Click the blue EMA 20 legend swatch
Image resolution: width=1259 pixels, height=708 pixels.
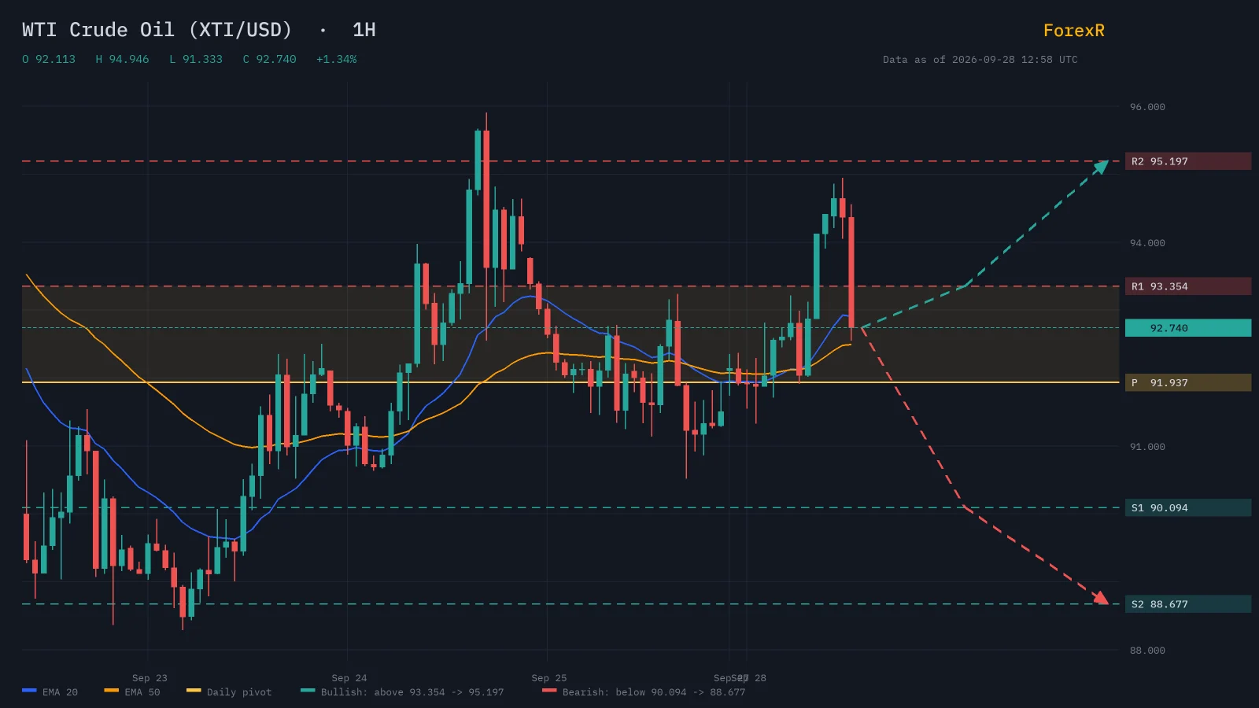click(x=29, y=691)
